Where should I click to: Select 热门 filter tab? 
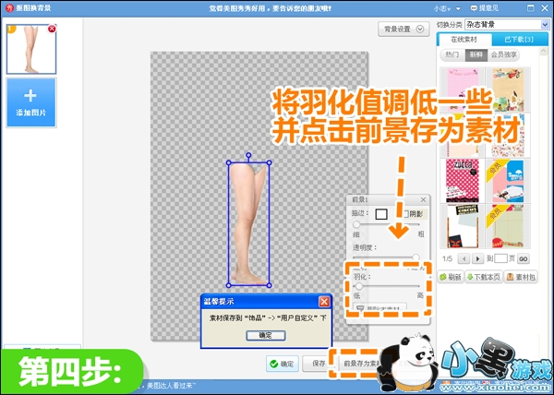(452, 54)
